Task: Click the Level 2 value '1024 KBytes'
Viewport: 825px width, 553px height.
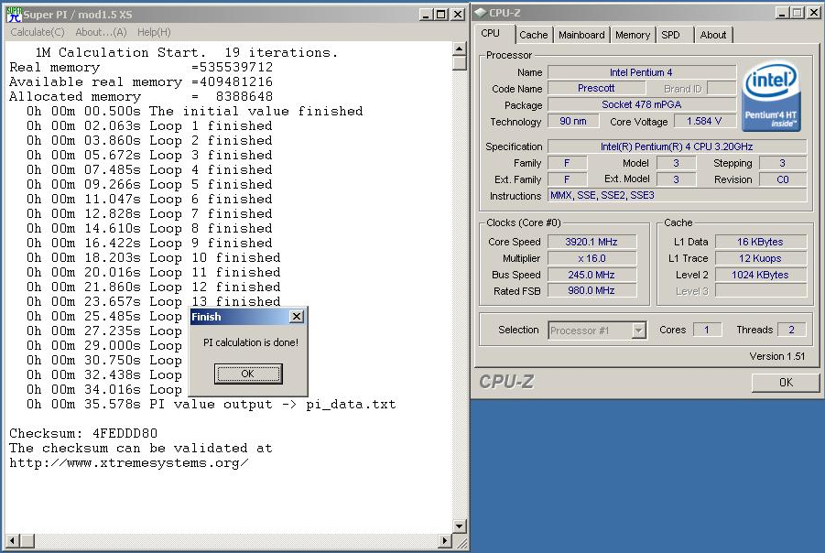Action: tap(760, 275)
